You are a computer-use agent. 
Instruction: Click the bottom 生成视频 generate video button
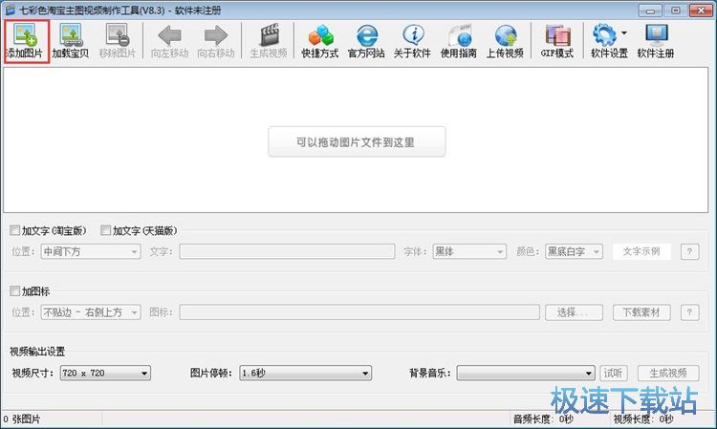[x=668, y=374]
